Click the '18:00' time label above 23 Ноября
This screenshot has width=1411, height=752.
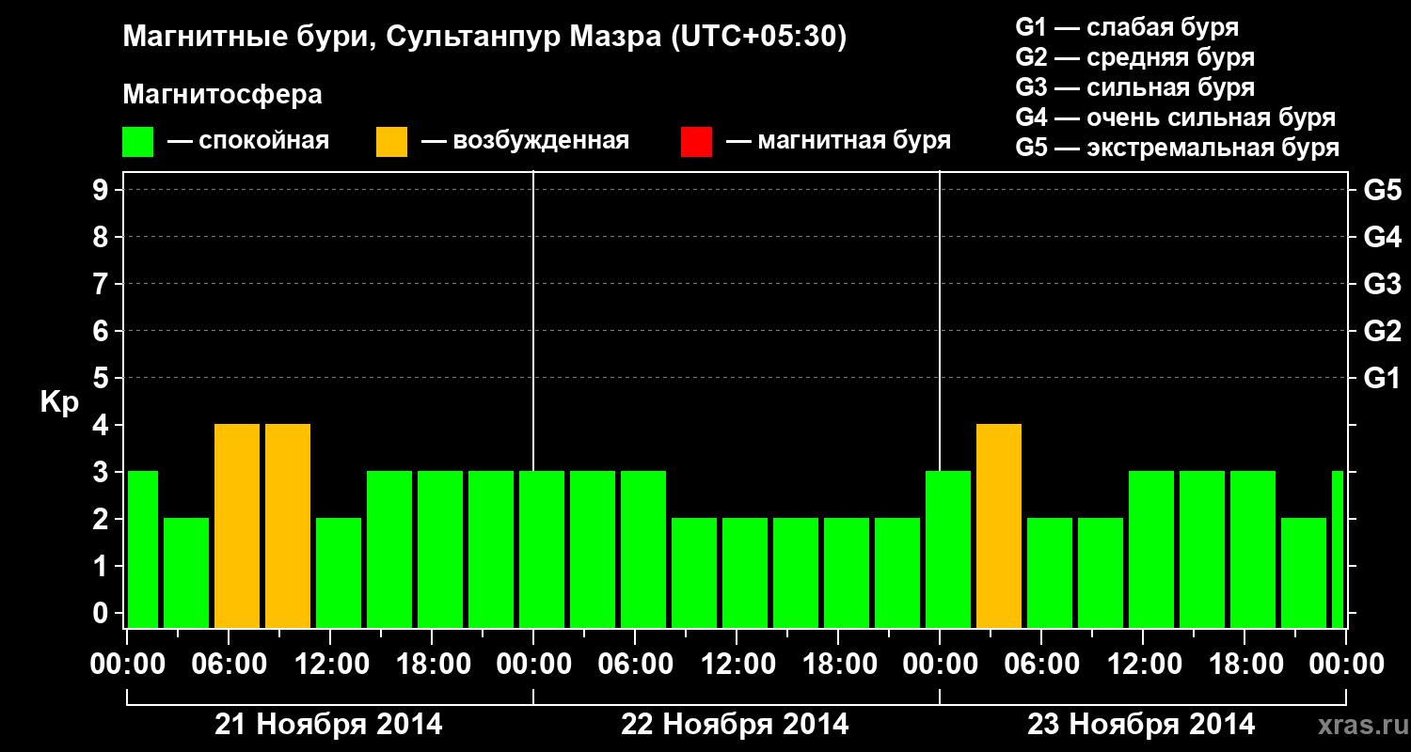(1245, 665)
